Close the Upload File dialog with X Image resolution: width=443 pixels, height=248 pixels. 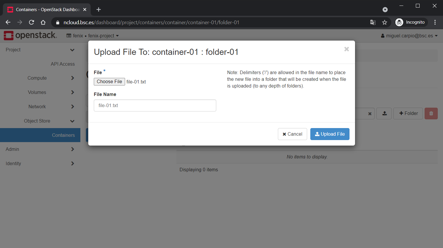[x=347, y=49]
